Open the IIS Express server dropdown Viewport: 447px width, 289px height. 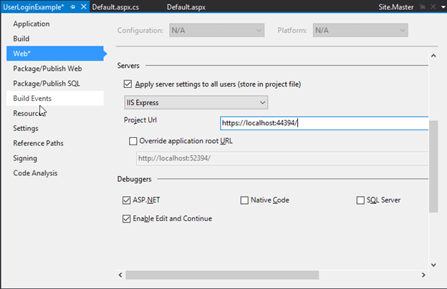(196, 103)
